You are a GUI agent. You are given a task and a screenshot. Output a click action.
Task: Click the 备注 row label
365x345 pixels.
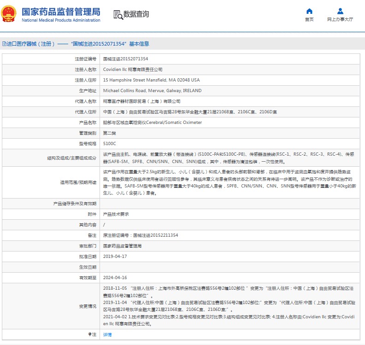(x=92, y=235)
